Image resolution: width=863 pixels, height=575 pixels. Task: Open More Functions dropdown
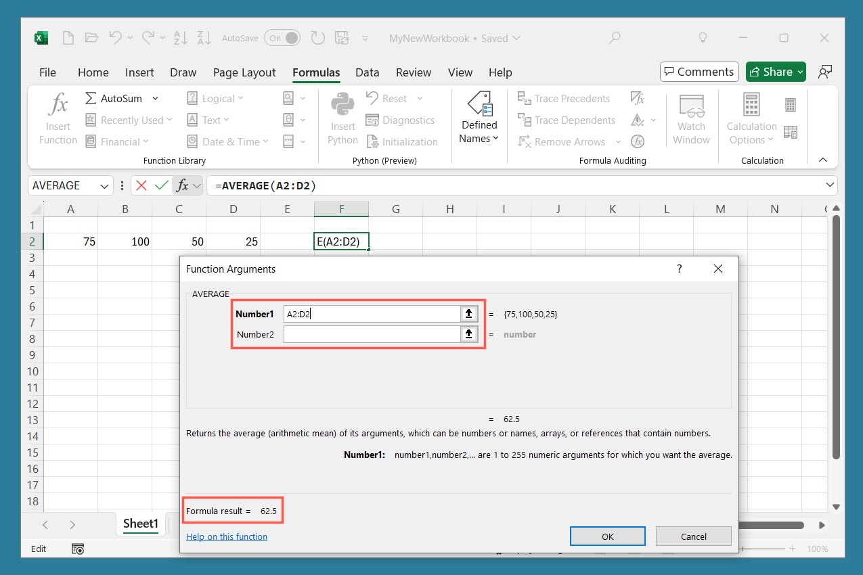click(294, 142)
